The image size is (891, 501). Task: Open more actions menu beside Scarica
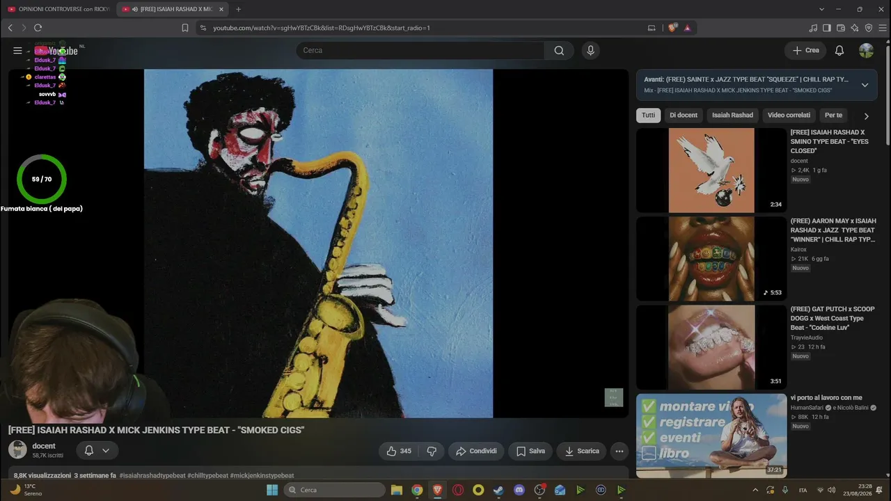click(620, 451)
